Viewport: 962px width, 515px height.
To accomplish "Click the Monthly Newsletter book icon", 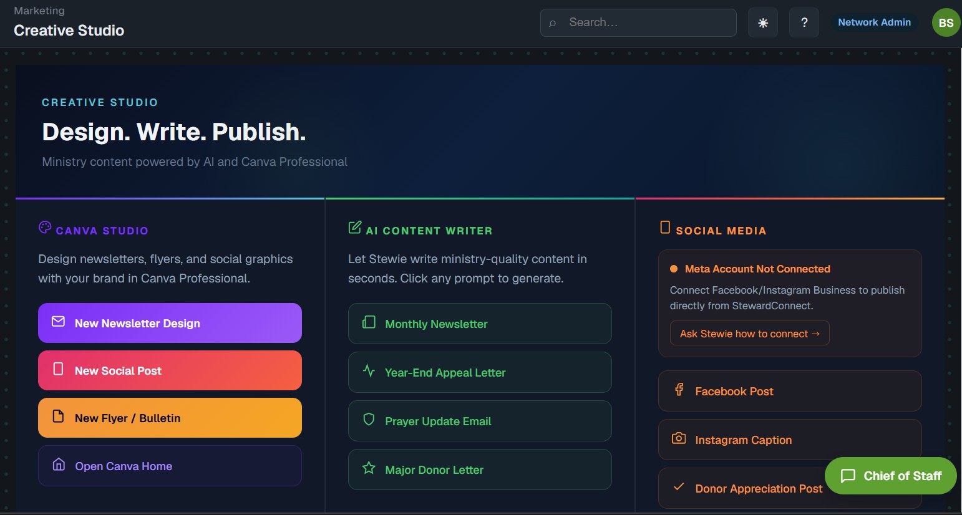I will pyautogui.click(x=369, y=322).
